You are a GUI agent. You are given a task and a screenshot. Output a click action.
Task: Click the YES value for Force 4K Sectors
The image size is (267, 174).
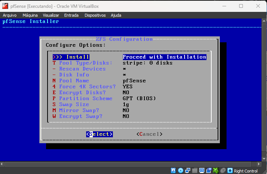[127, 86]
